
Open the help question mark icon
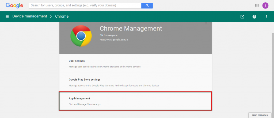pos(254,17)
